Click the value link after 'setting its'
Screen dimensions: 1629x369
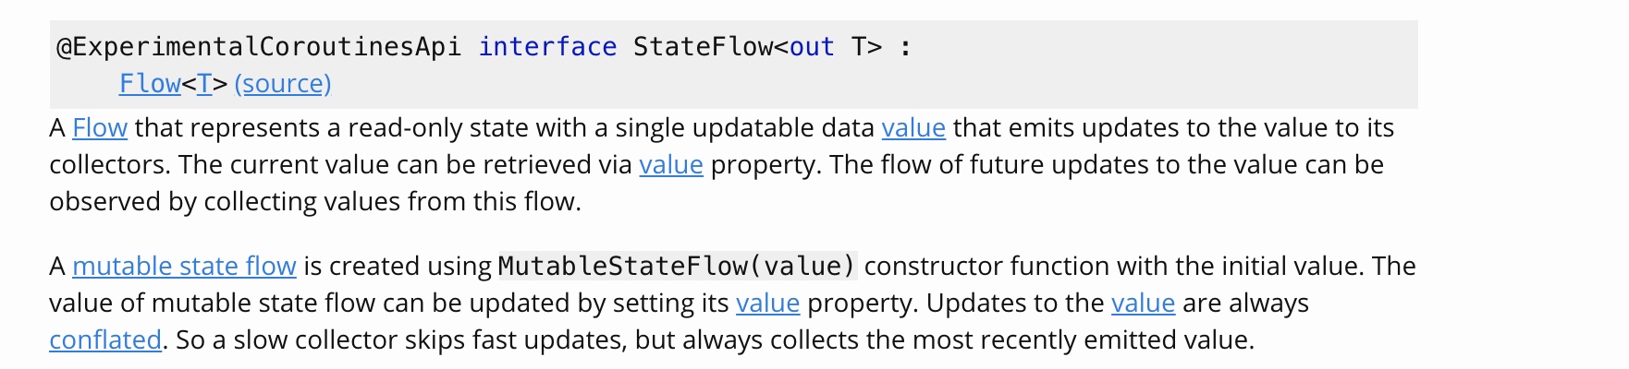[767, 303]
